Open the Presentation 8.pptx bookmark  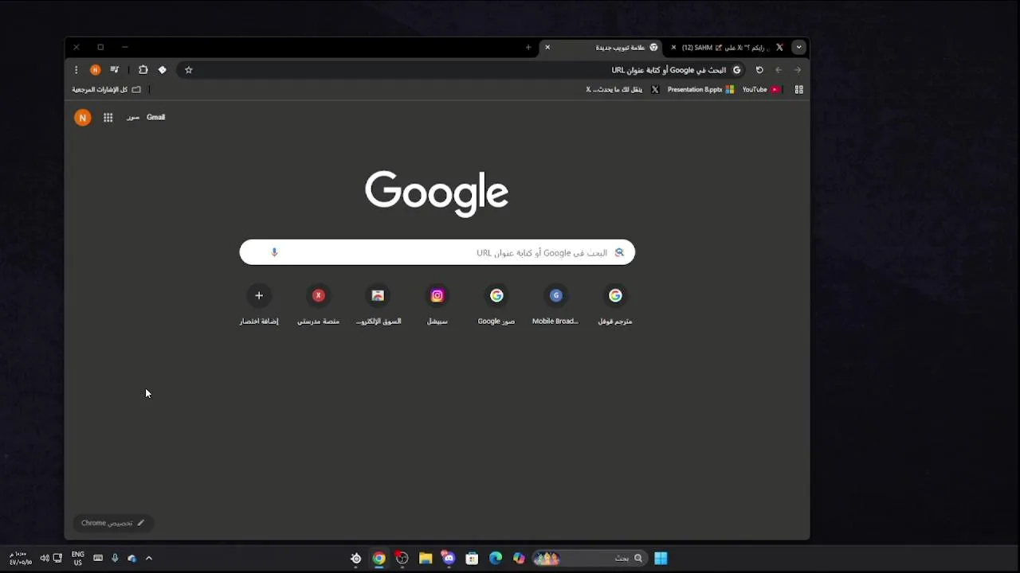(x=700, y=90)
